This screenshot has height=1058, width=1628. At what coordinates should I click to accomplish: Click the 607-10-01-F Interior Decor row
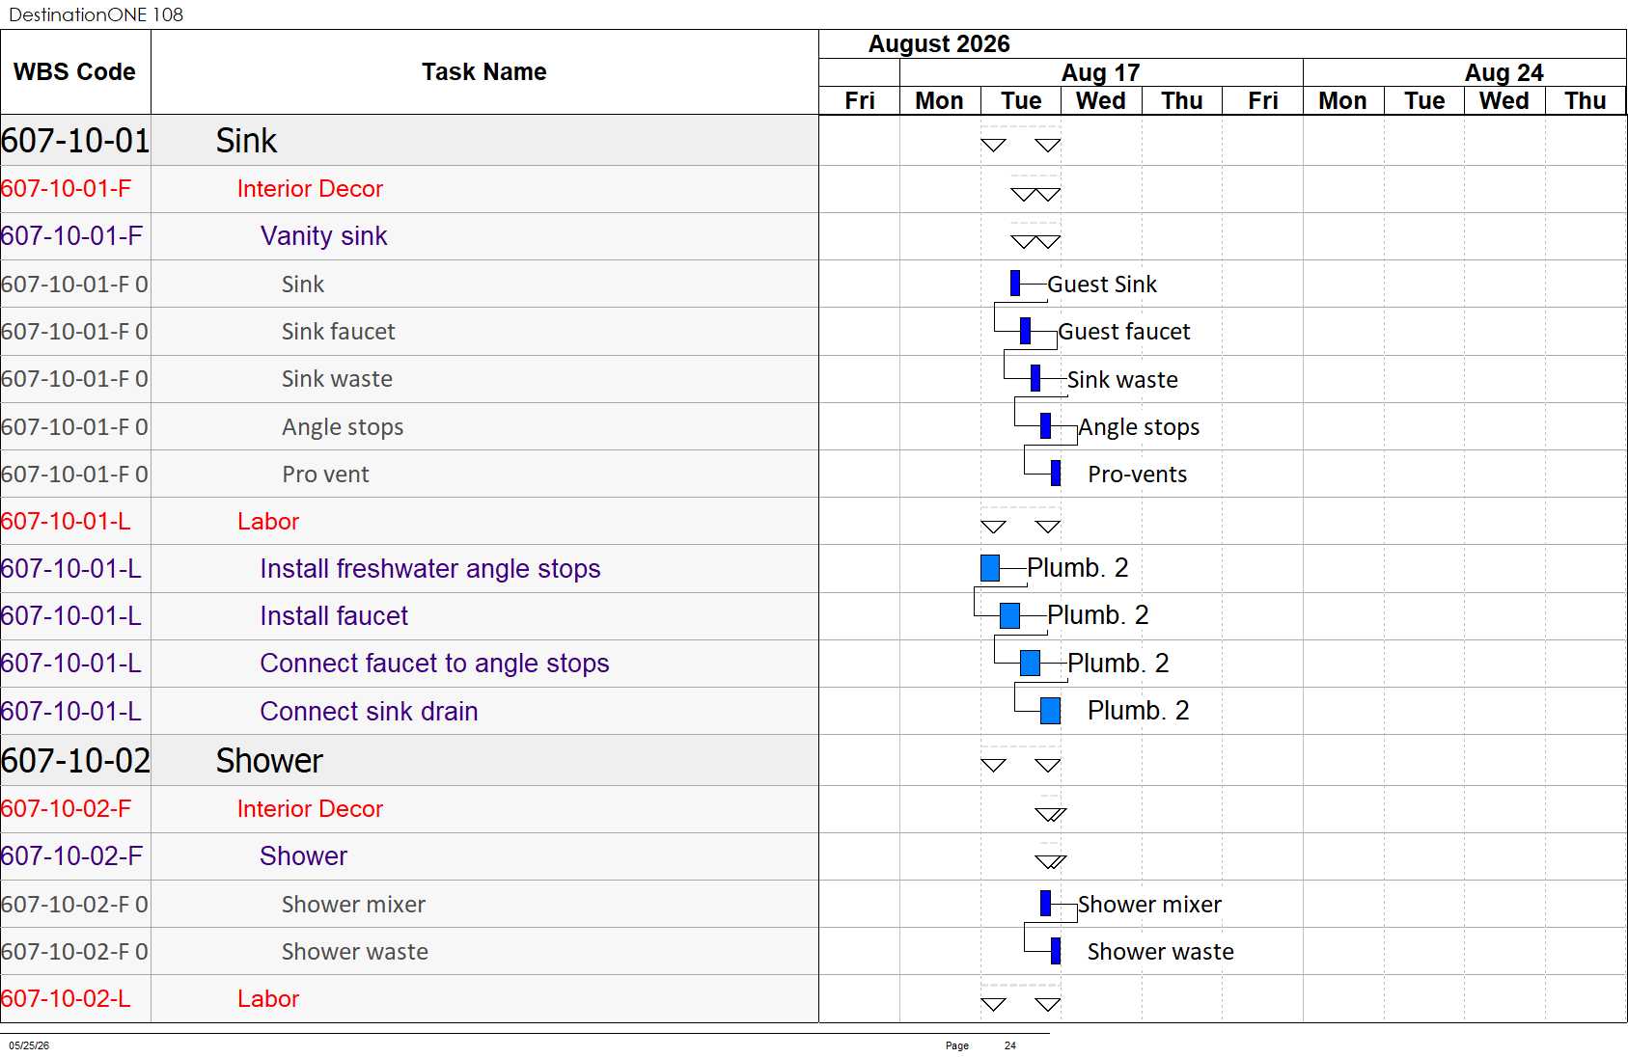tap(409, 189)
